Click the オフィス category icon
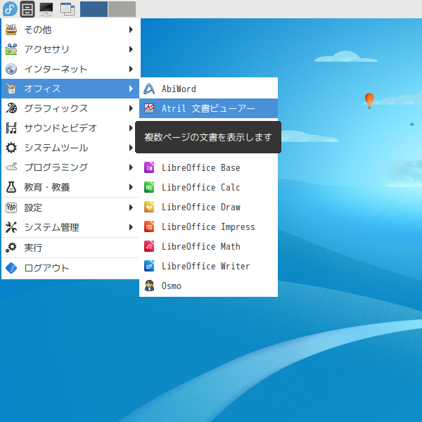Viewport: 422px width, 422px height. point(11,89)
